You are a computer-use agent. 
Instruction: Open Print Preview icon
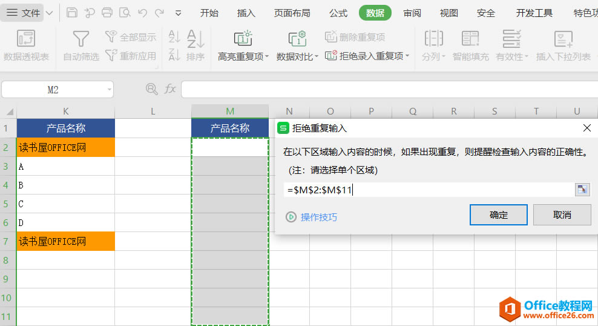(125, 13)
